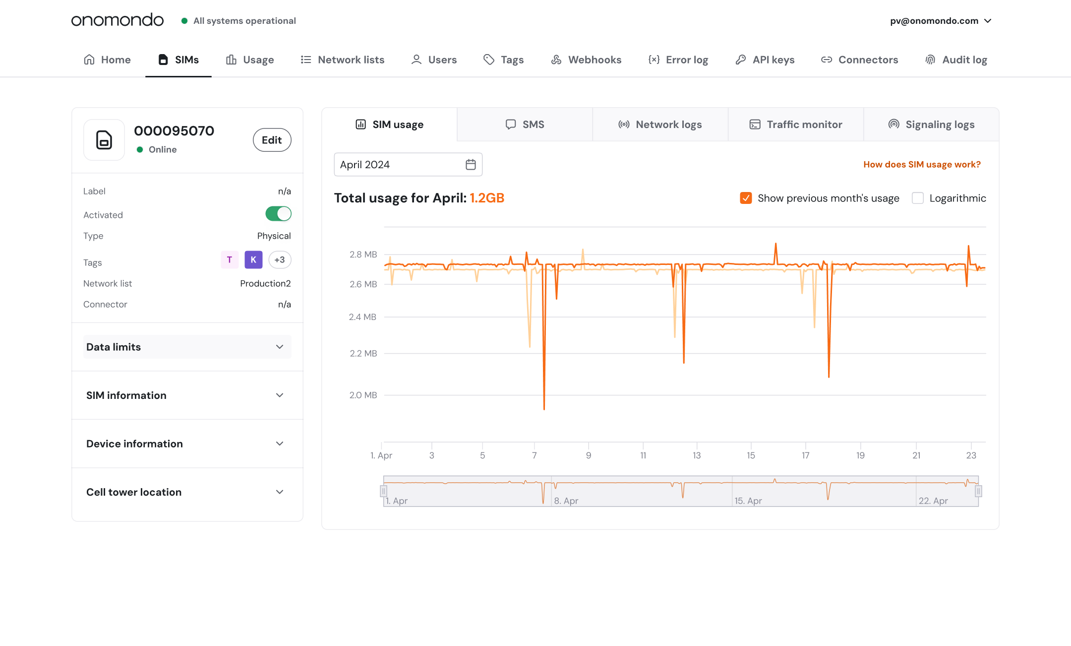Click the +3 more tags badge
The width and height of the screenshot is (1071, 646).
coord(280,259)
